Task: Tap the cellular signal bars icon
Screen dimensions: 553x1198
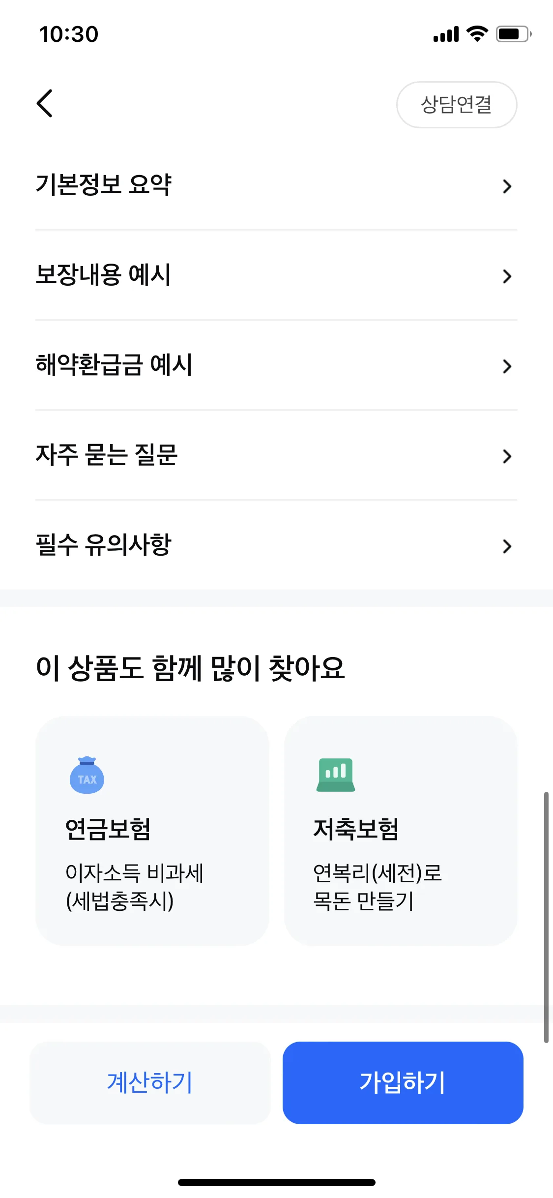Action: [446, 34]
